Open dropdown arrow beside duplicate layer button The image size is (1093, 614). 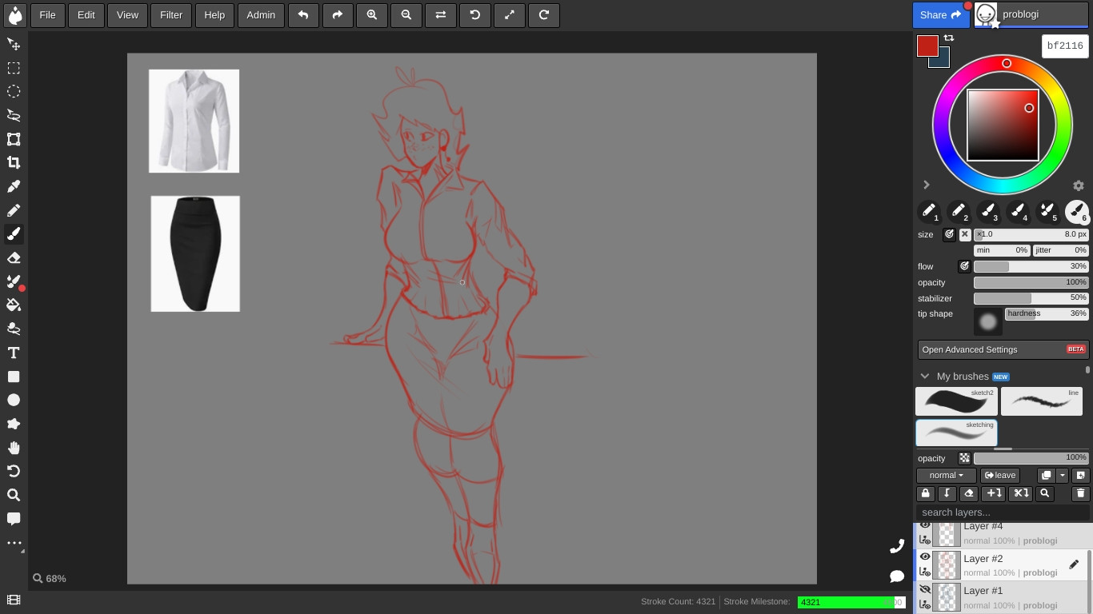1063,475
